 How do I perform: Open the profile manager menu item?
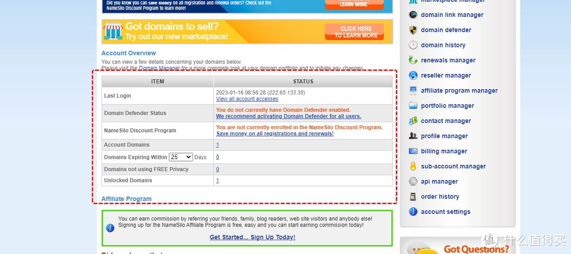pyautogui.click(x=444, y=136)
